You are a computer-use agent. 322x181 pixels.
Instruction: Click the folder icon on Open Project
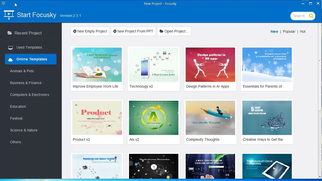(x=162, y=31)
